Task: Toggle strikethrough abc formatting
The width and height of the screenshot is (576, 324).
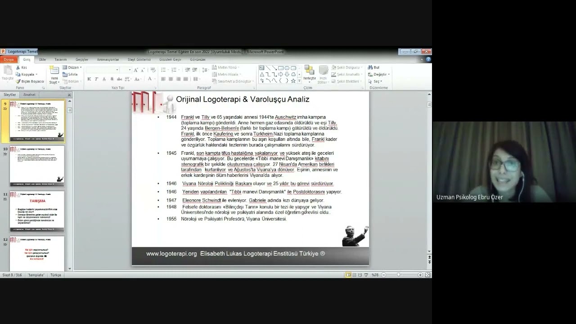Action: [118, 79]
